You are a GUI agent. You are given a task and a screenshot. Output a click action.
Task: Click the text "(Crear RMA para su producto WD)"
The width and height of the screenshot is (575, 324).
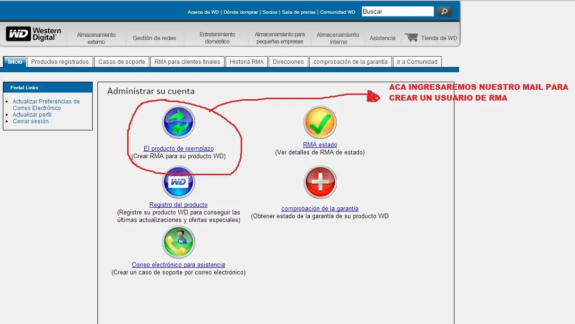click(179, 156)
